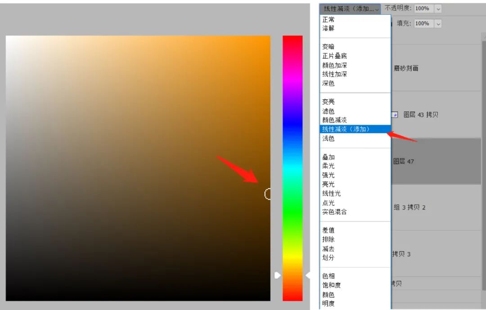Choose the 滤色 blend mode

click(328, 111)
